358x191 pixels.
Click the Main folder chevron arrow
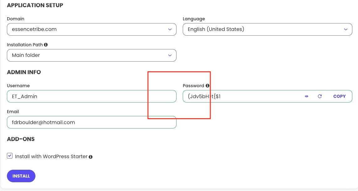[x=170, y=55]
